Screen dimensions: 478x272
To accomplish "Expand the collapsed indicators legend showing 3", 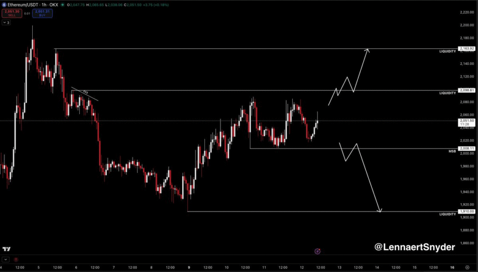I will click(x=6, y=22).
